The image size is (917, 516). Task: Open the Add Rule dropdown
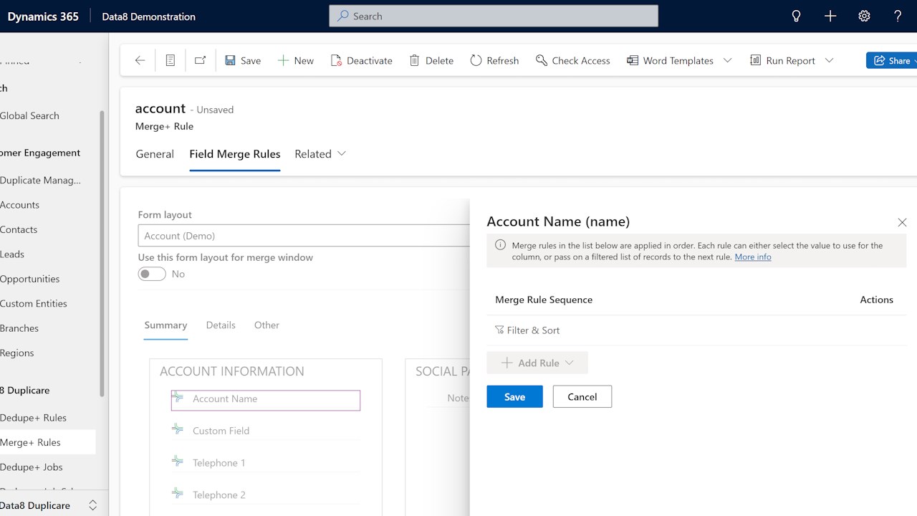point(537,363)
